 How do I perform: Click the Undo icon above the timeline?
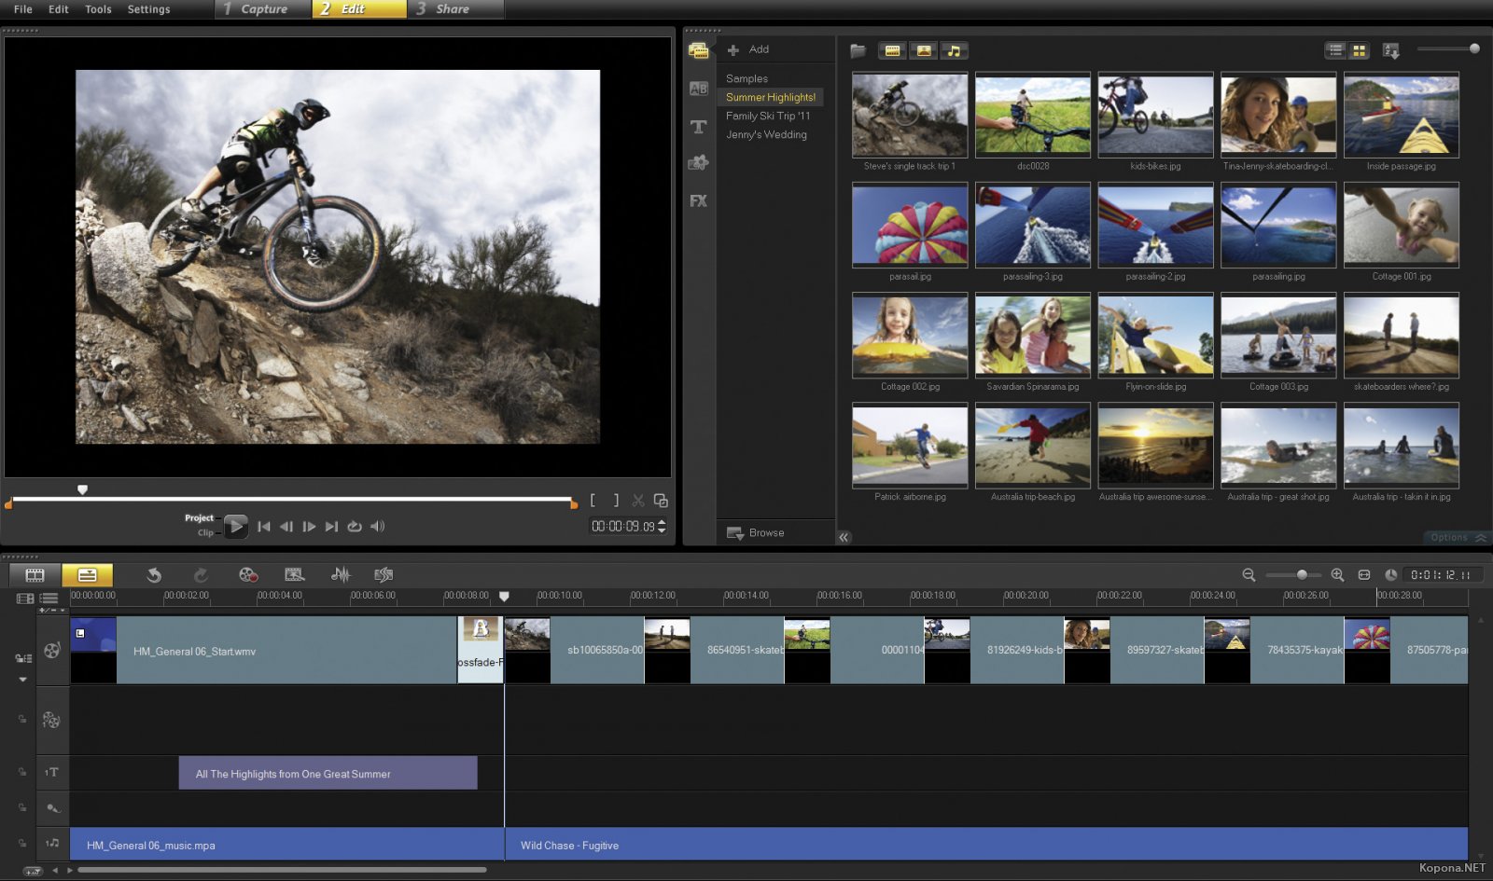click(x=155, y=574)
